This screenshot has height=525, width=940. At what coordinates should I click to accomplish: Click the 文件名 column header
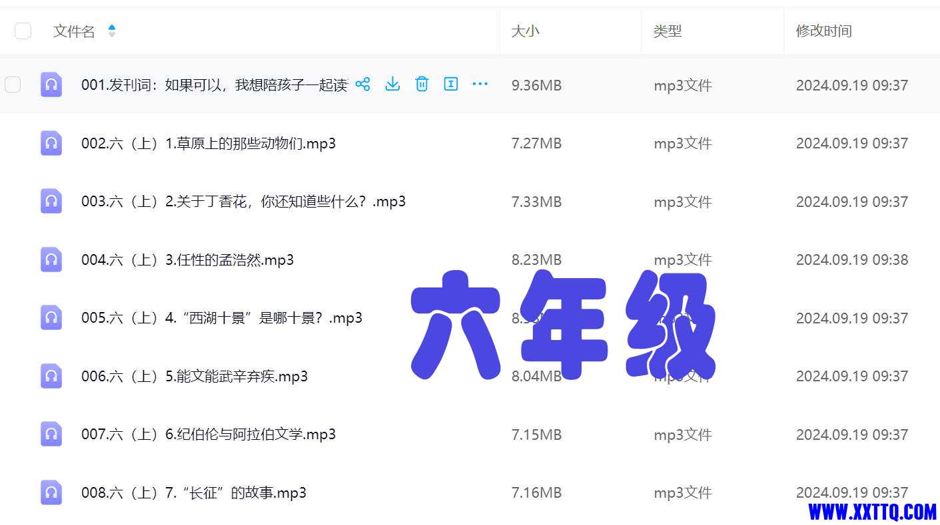[x=74, y=31]
